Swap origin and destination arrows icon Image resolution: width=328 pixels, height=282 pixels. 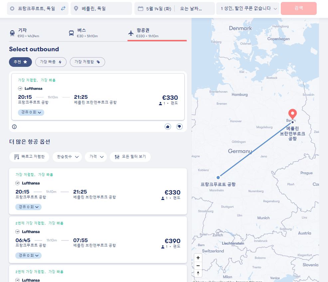(63, 8)
